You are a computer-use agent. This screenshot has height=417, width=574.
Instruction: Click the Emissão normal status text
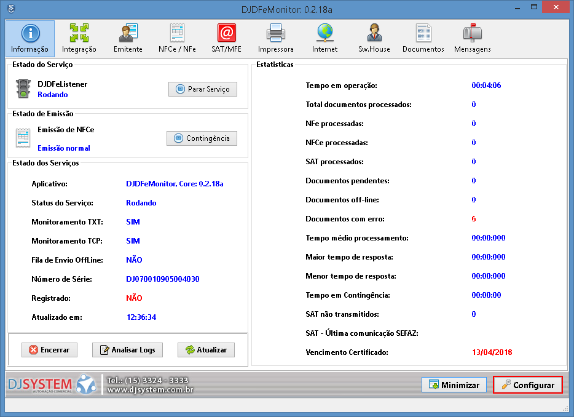point(64,148)
